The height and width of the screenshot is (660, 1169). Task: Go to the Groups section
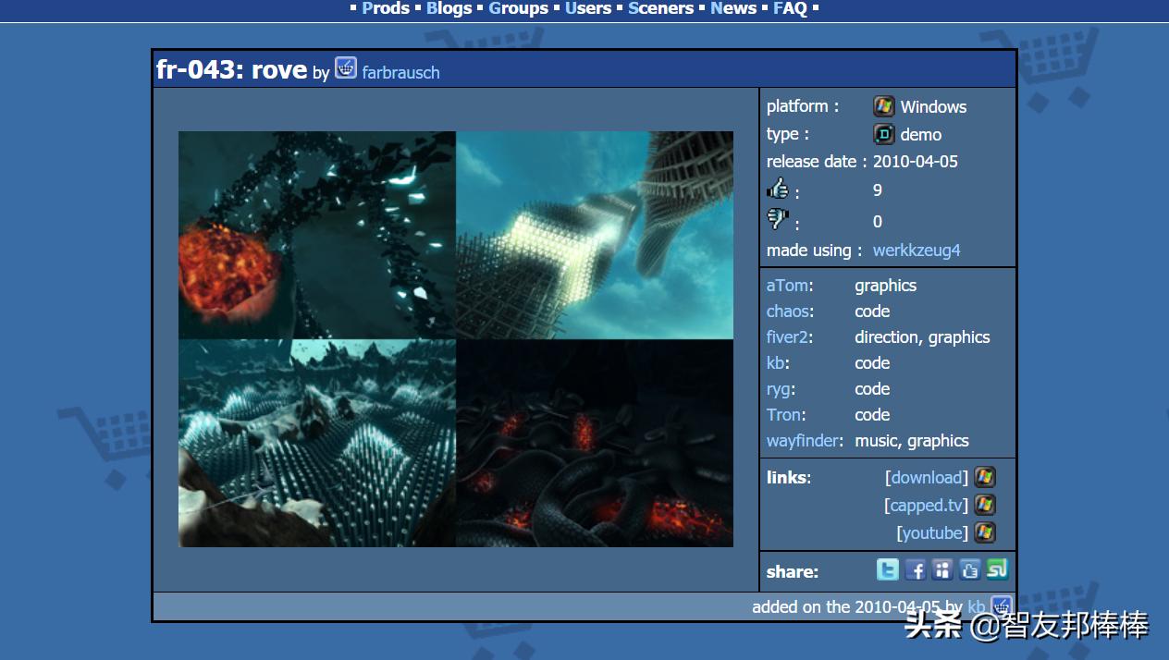tap(518, 8)
